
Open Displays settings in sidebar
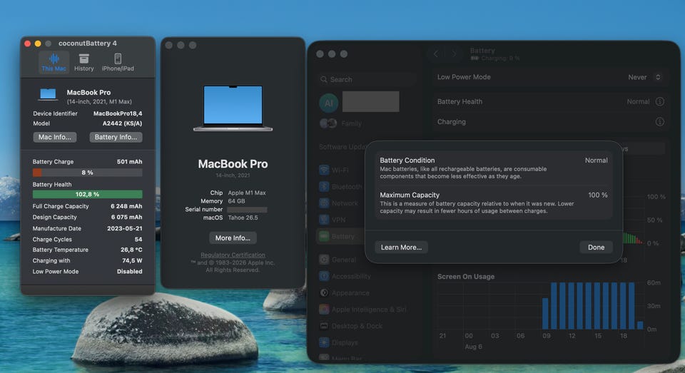pos(338,342)
